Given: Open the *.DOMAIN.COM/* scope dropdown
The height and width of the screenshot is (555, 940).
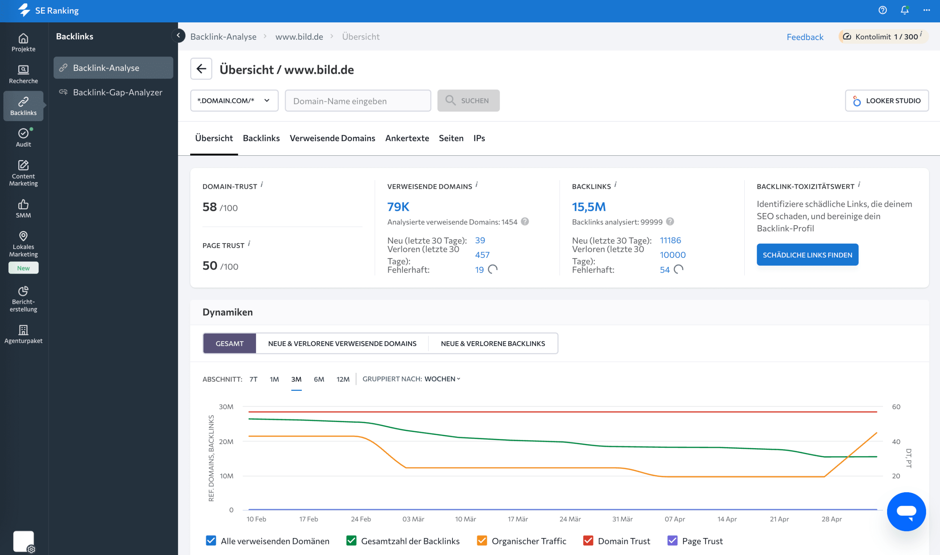Looking at the screenshot, I should pos(234,101).
